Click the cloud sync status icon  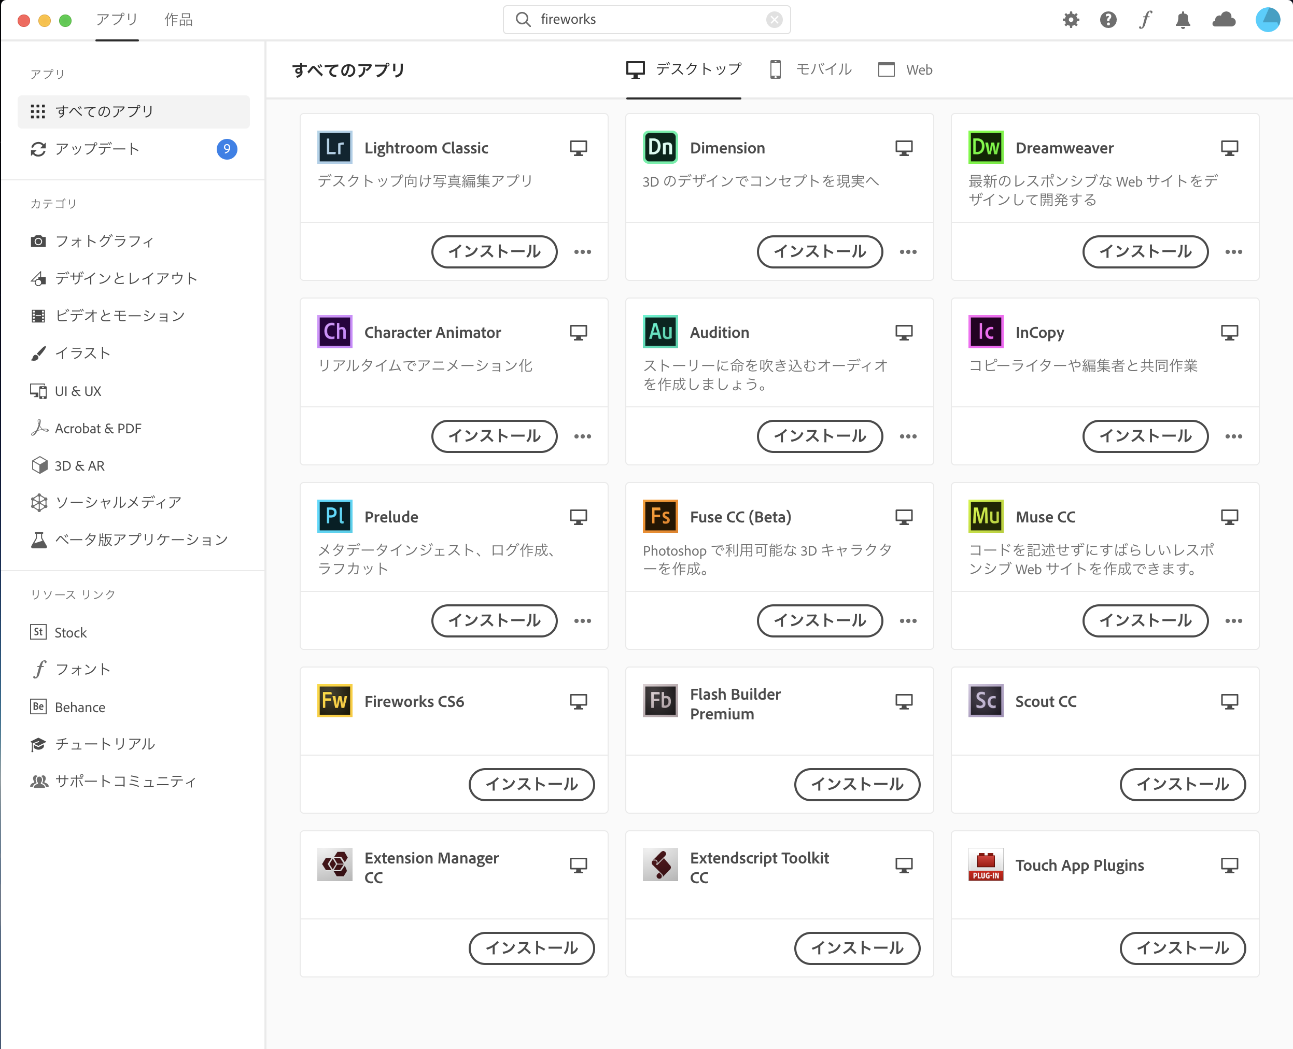[1224, 20]
